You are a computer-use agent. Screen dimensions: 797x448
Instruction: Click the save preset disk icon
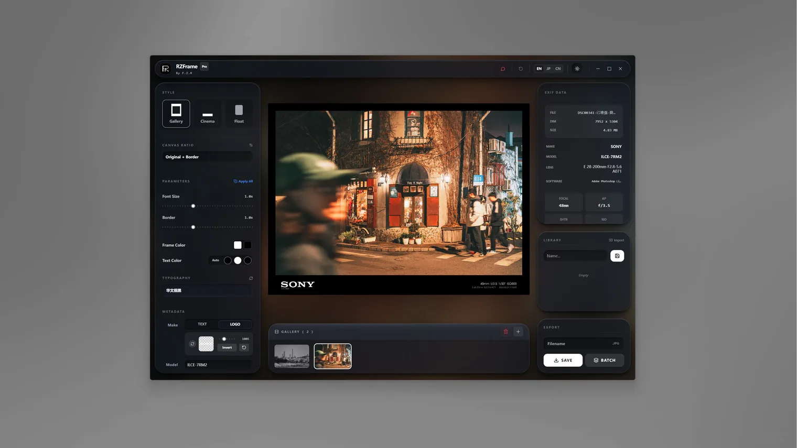(x=617, y=256)
